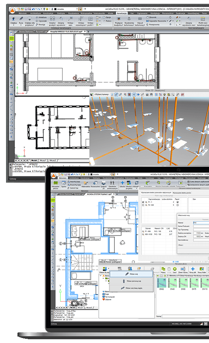Toggle Raport checkbox for P2 - 526
This screenshot has height=343, width=209.
pos(177,205)
